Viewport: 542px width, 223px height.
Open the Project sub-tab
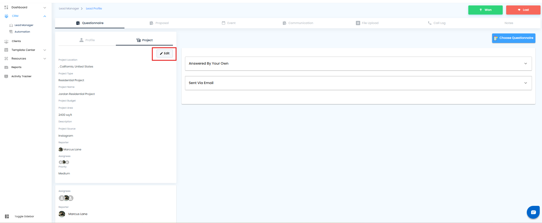click(x=145, y=40)
